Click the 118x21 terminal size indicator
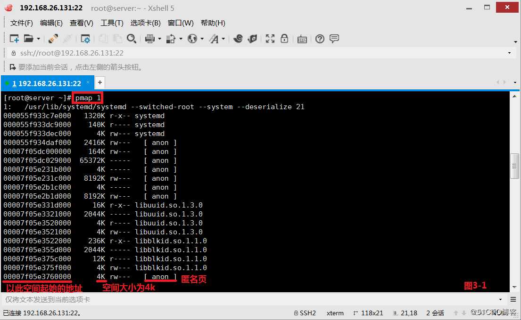 [368, 312]
